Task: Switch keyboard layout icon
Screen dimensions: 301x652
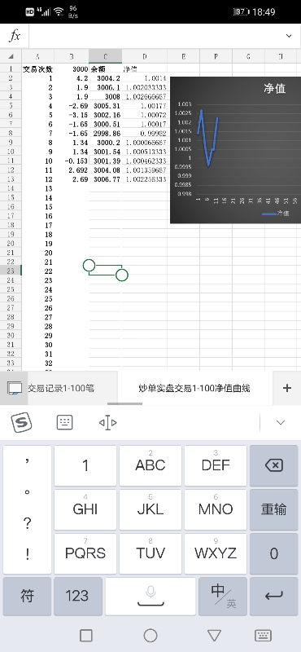Action: [x=64, y=422]
